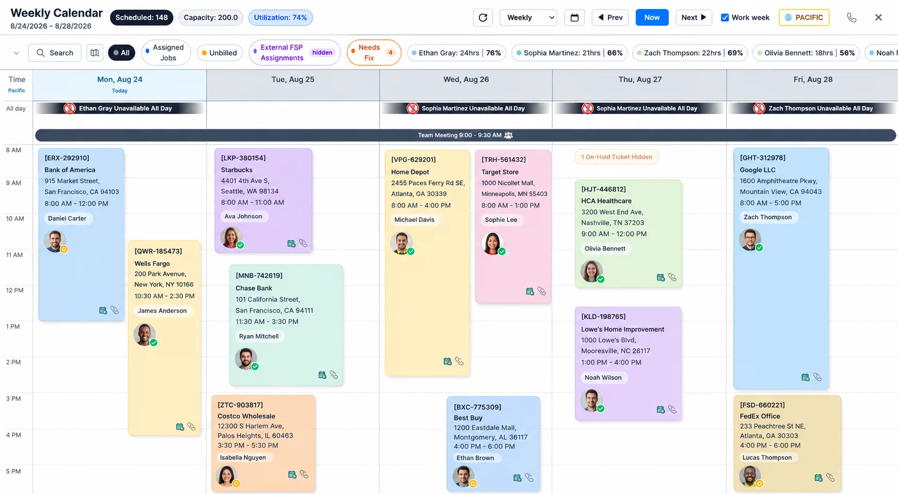The width and height of the screenshot is (898, 494).
Task: Open the Weekly view dropdown
Action: click(528, 18)
